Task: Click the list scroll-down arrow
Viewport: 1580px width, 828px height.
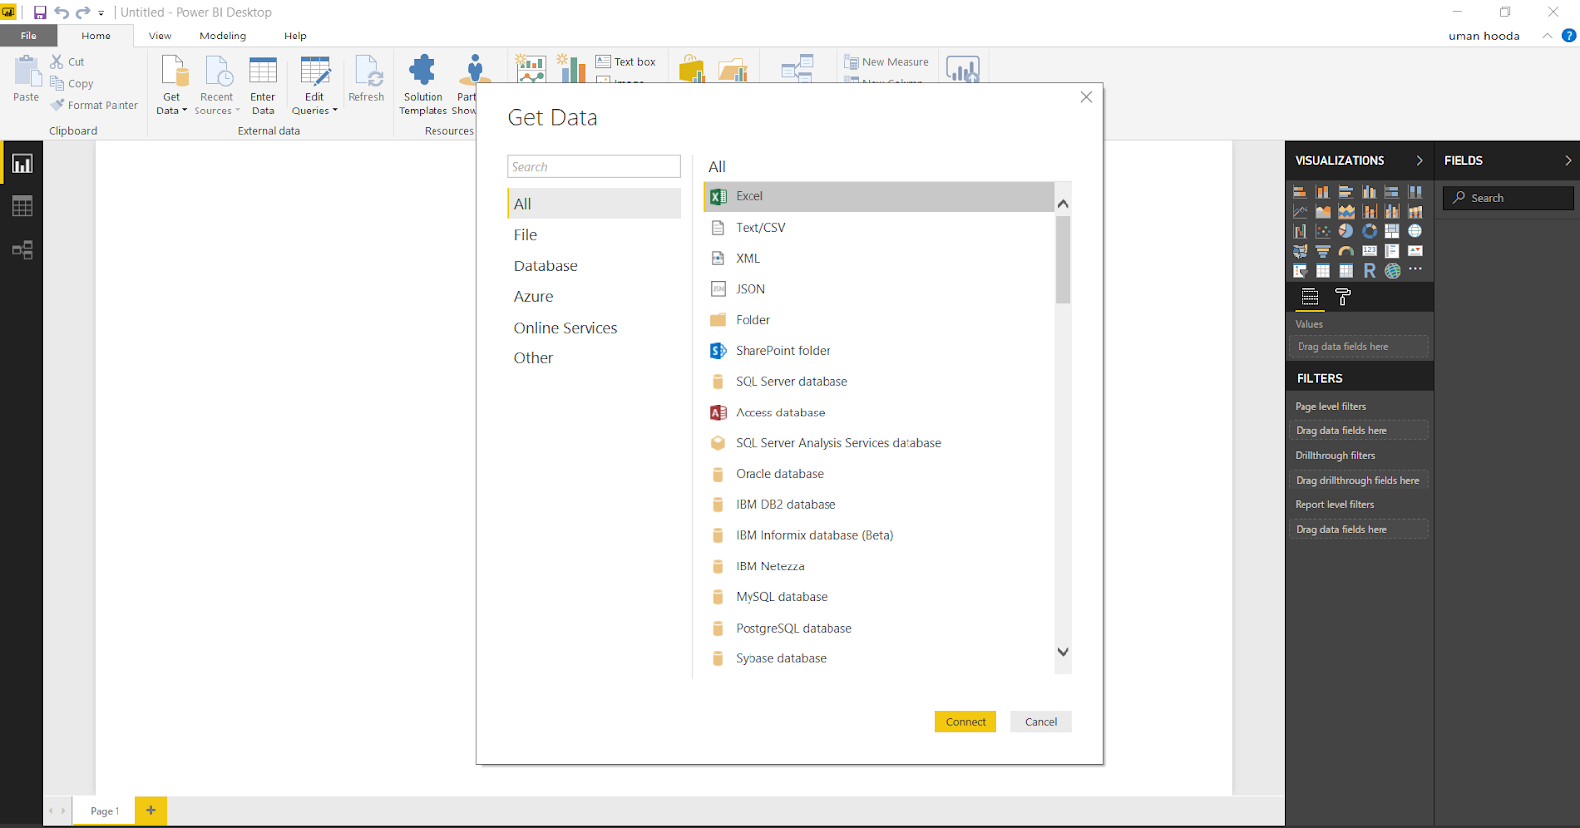Action: click(x=1064, y=652)
